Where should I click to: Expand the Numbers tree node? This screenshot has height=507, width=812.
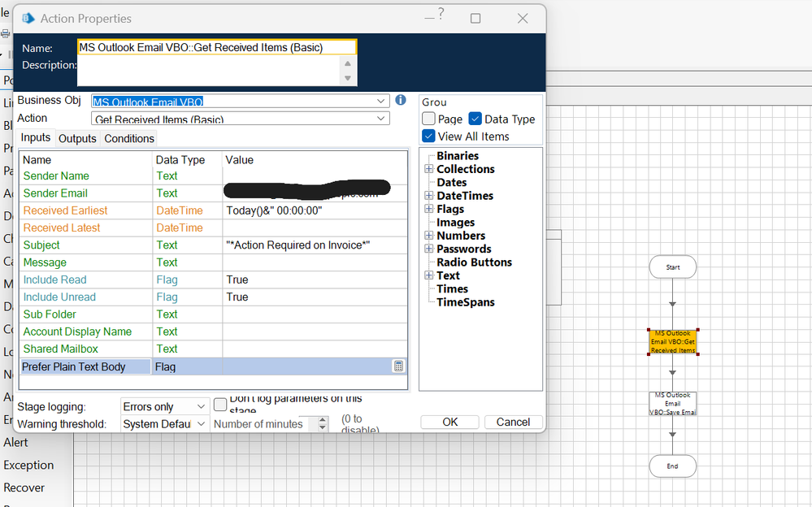429,235
